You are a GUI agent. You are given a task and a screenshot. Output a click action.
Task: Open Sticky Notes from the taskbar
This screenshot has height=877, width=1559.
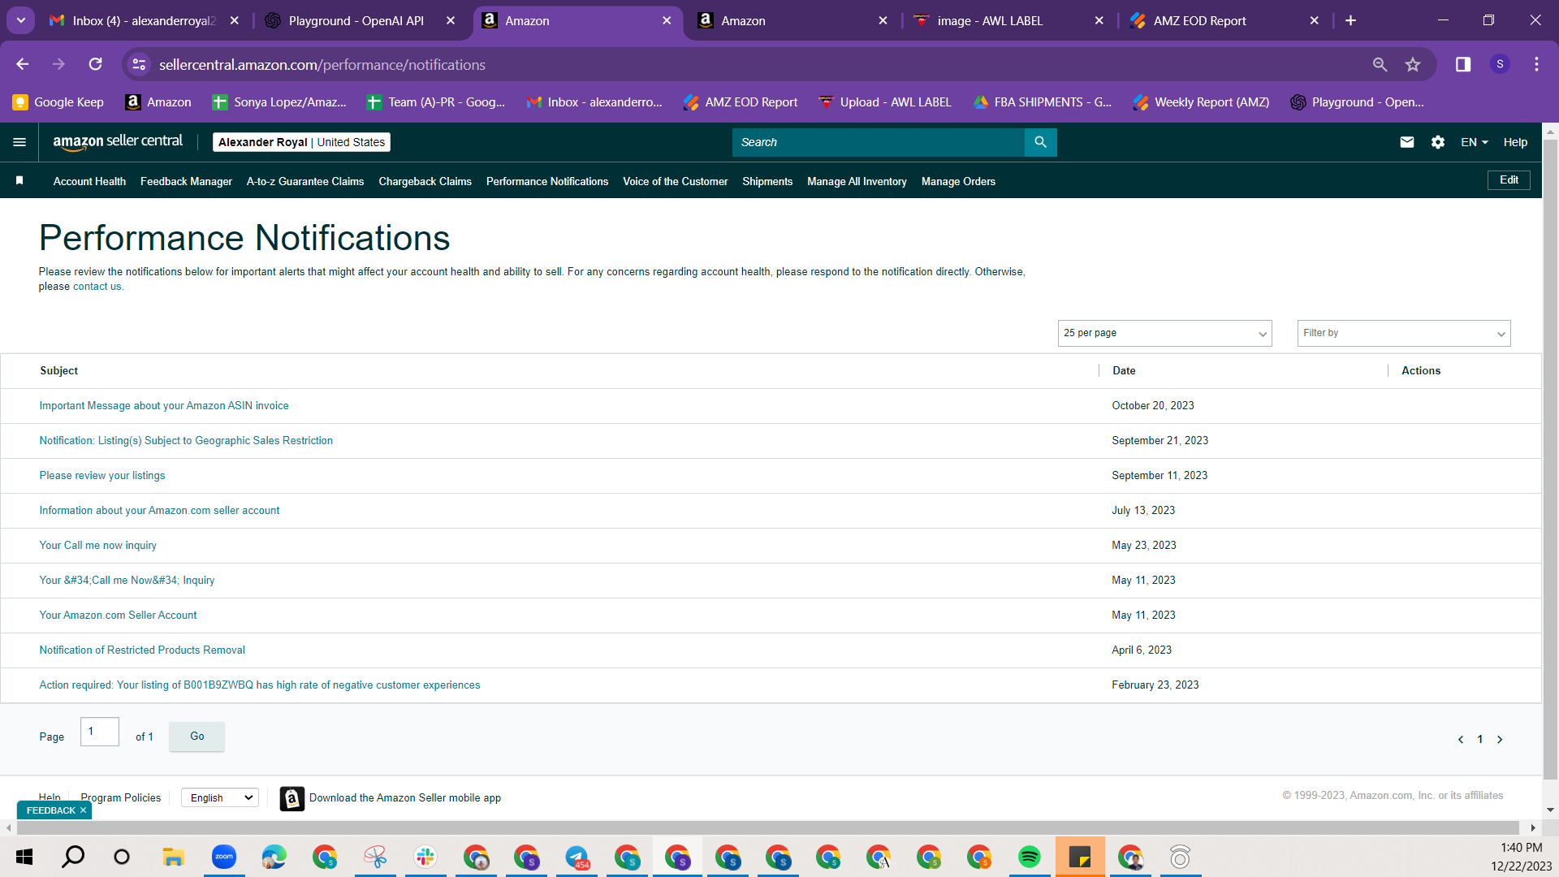pos(1080,857)
